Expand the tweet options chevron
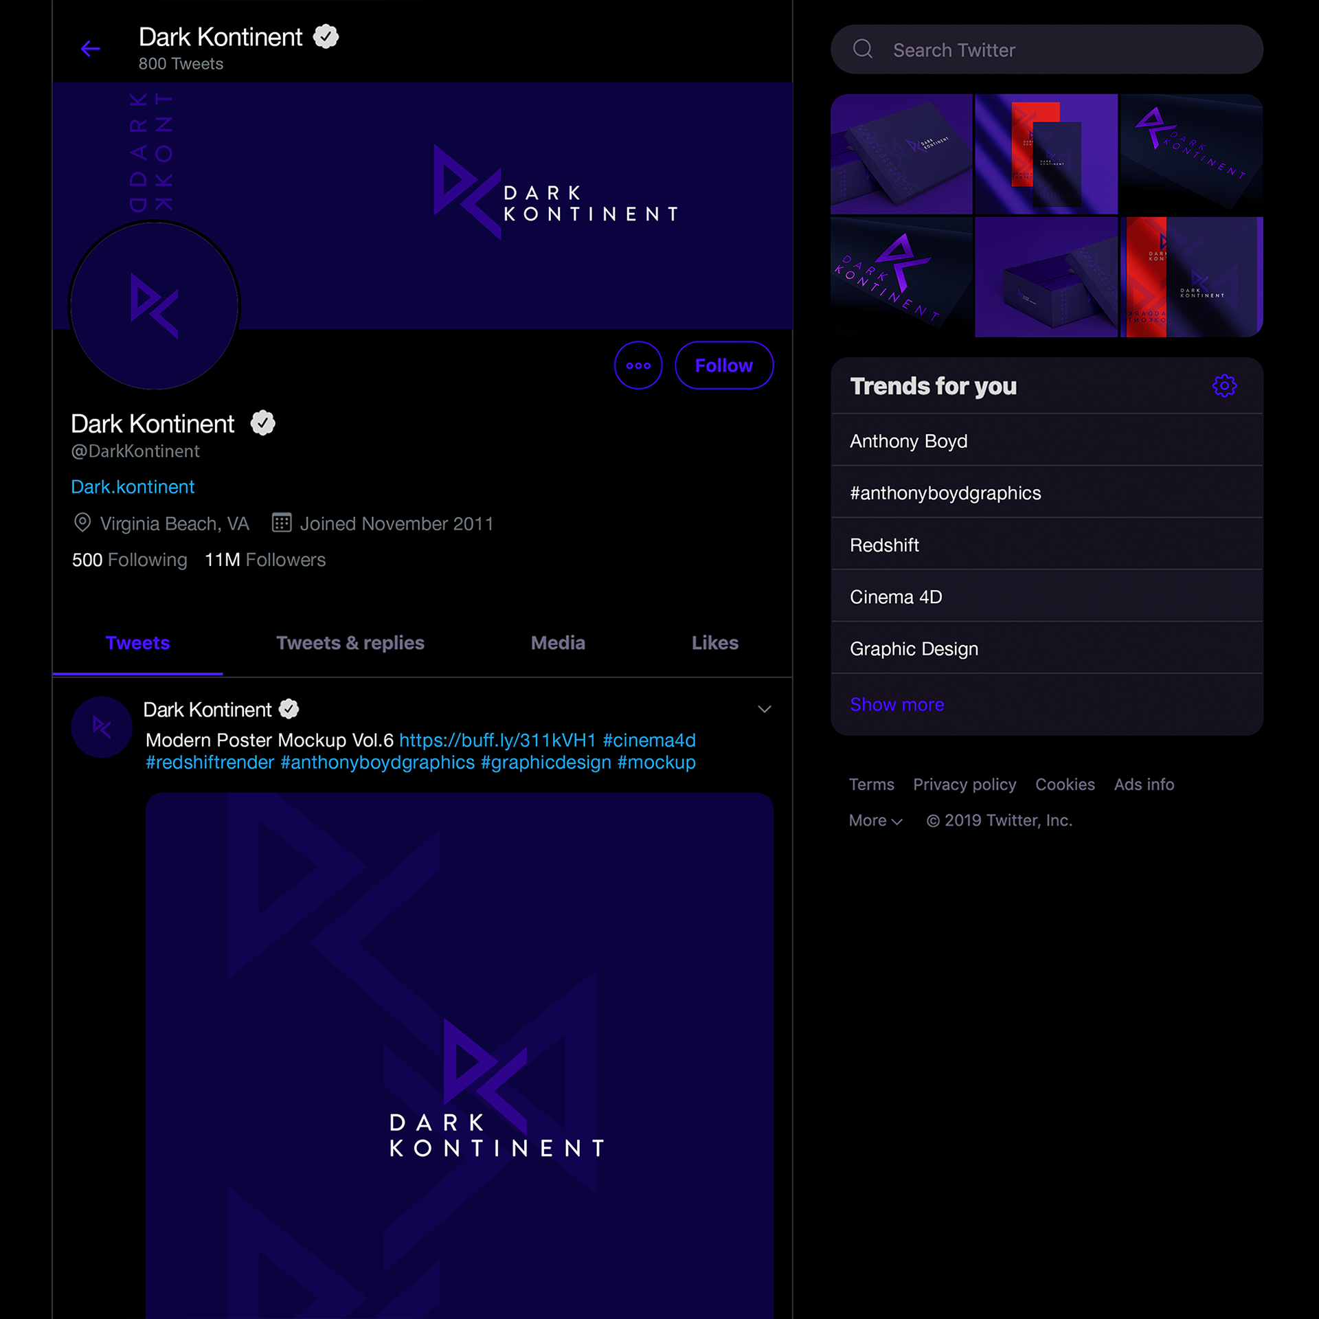The width and height of the screenshot is (1319, 1319). point(765,709)
